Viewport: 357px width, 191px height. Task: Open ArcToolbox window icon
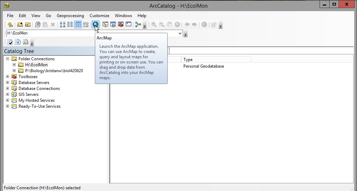click(x=121, y=24)
